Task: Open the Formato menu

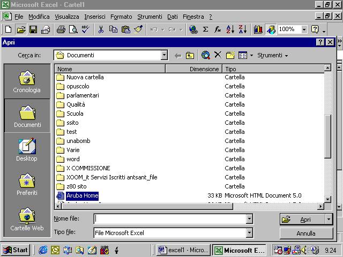Action: [121, 17]
